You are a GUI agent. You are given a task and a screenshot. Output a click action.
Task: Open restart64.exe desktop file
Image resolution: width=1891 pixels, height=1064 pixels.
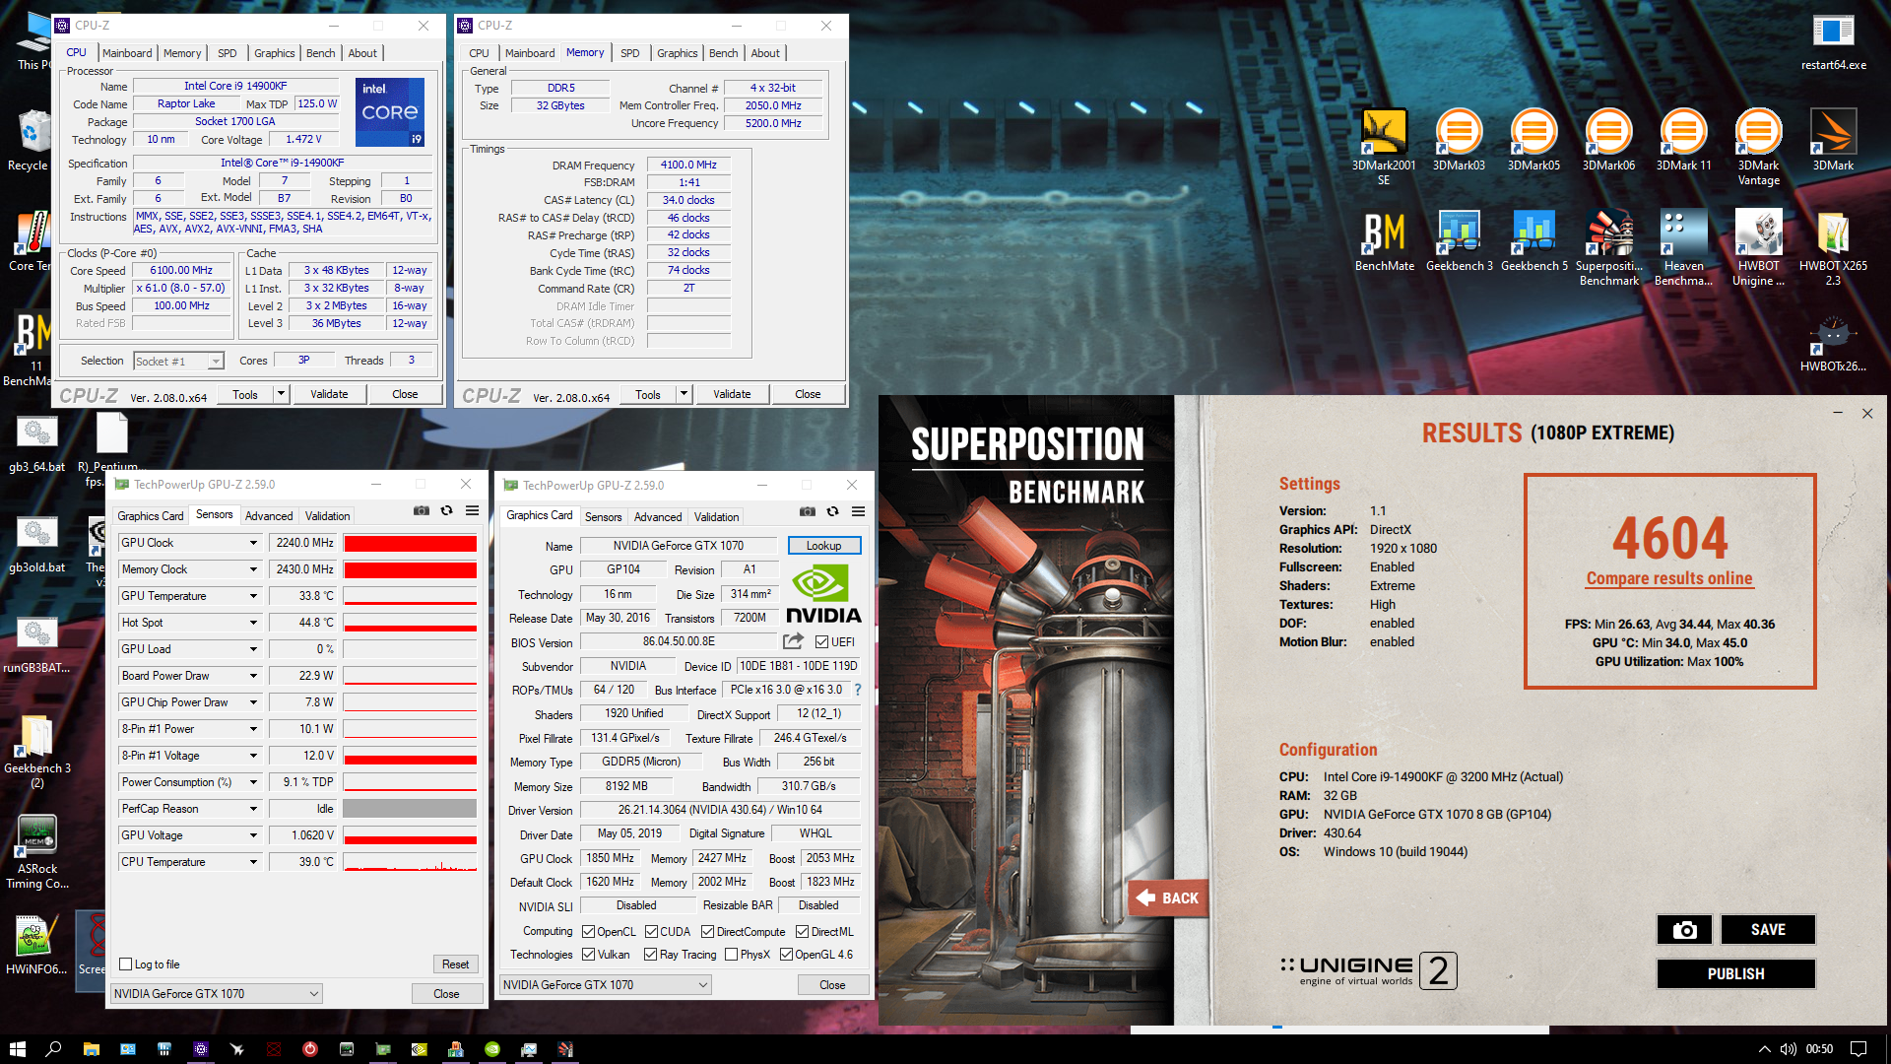tap(1833, 42)
